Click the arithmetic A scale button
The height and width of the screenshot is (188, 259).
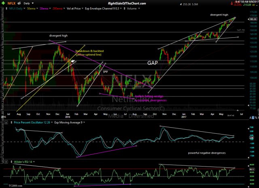tap(251, 118)
